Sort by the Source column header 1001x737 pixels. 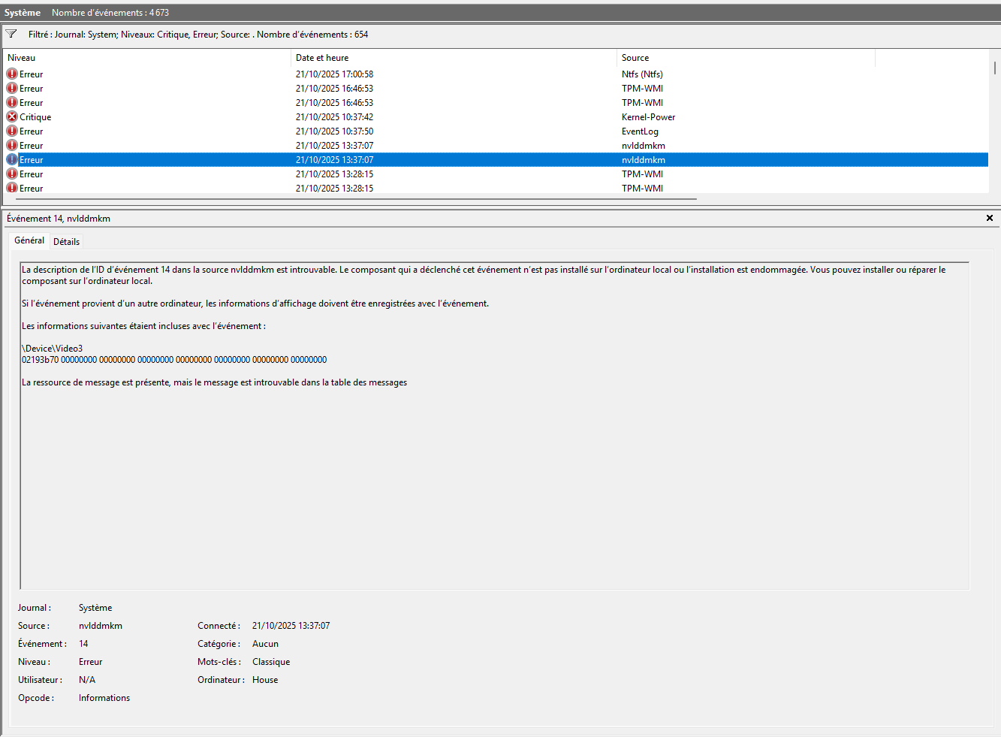tap(746, 58)
